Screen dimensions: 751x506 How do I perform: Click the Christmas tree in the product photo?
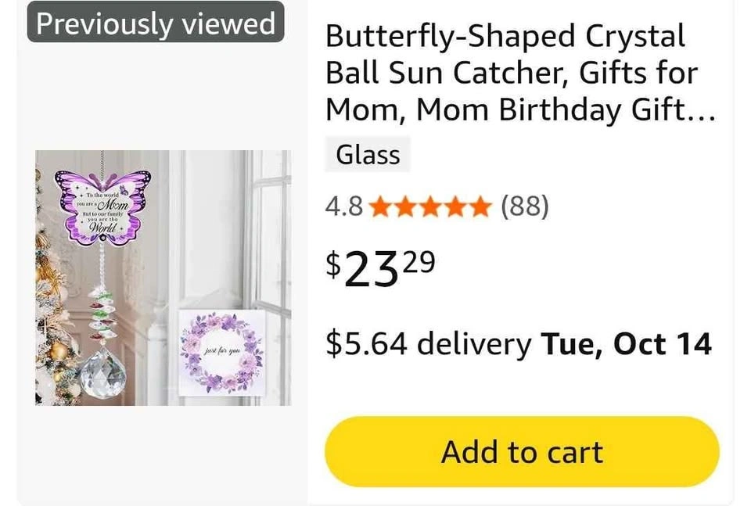pyautogui.click(x=52, y=328)
